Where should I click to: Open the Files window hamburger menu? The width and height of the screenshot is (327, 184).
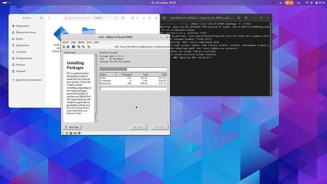pyautogui.click(x=41, y=18)
